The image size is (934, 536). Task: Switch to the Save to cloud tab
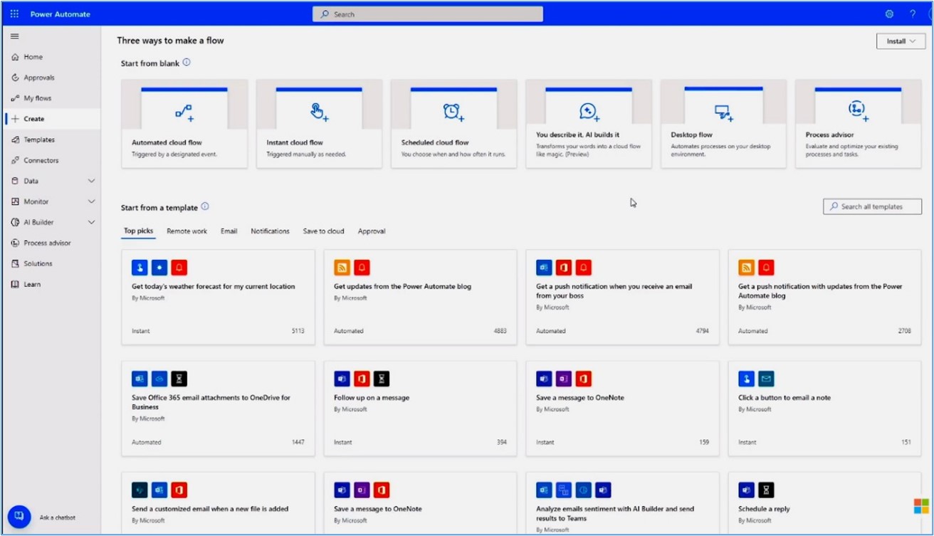(323, 231)
